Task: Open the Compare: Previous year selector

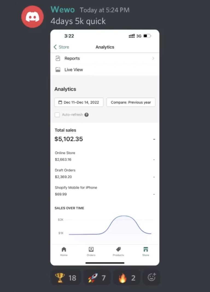Action: (x=131, y=102)
